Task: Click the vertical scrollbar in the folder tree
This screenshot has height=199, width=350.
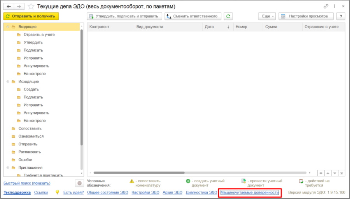Action: 82,87
